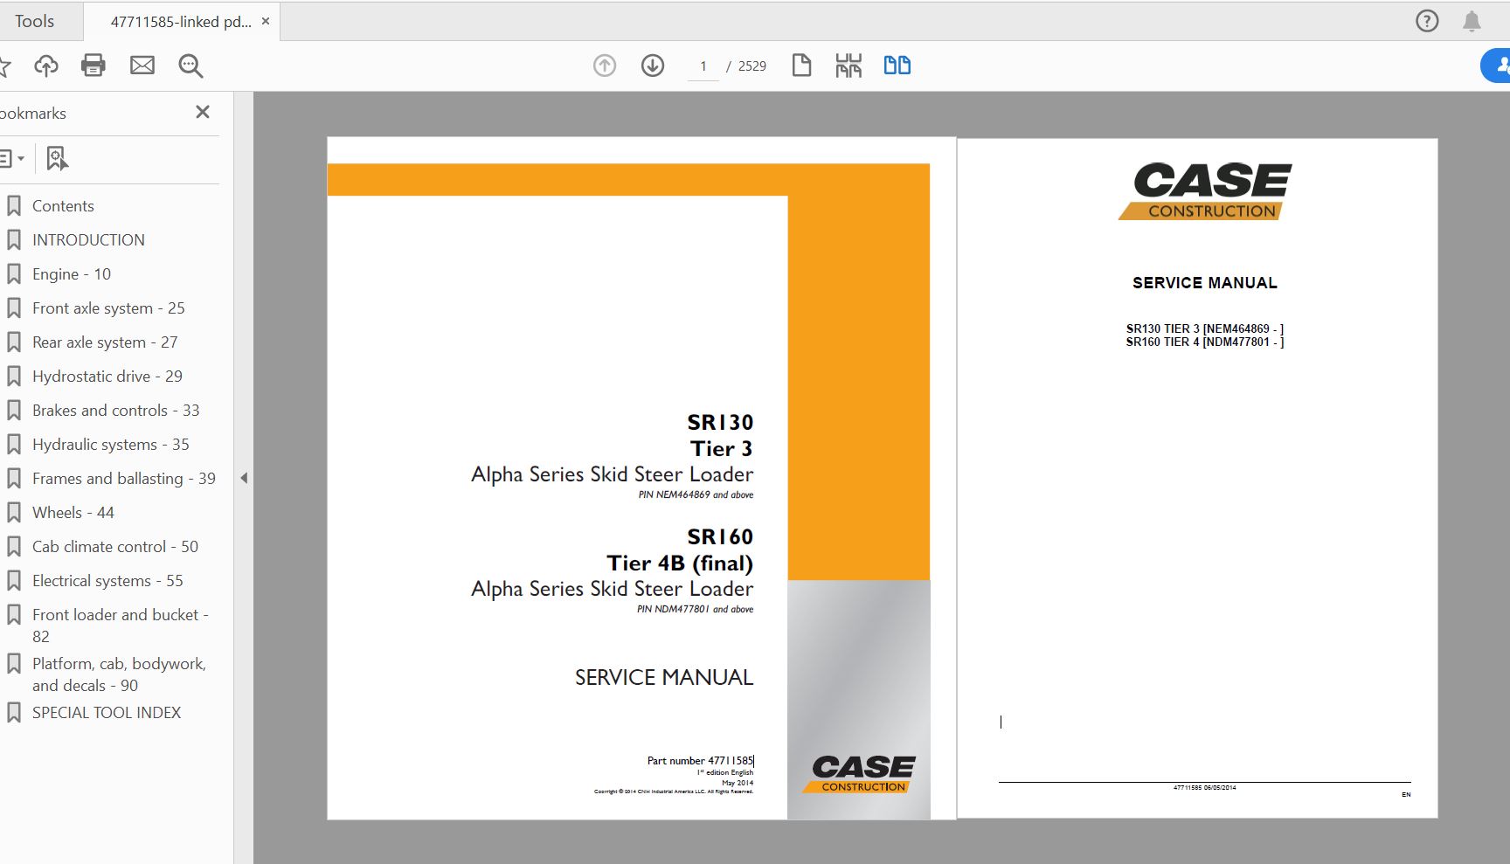Go to Front loader and bucket - 82

coord(121,626)
